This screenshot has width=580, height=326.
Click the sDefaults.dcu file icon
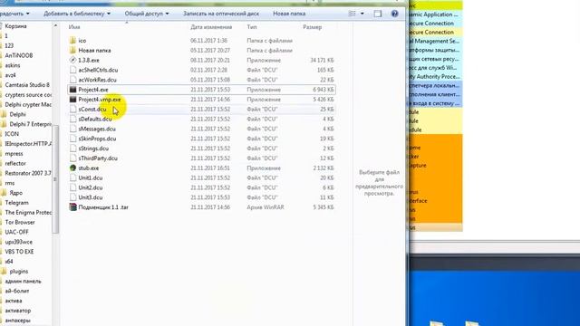coord(72,119)
